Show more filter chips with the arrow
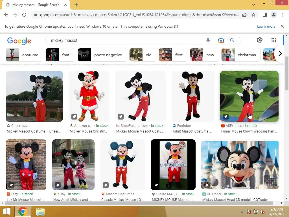 coord(280,53)
